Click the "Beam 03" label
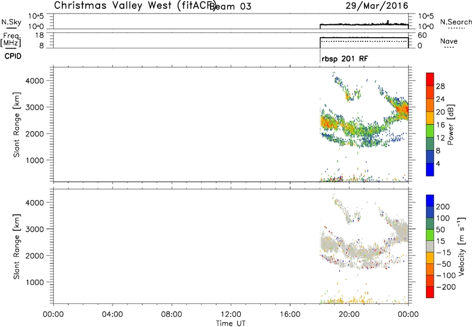 [230, 6]
